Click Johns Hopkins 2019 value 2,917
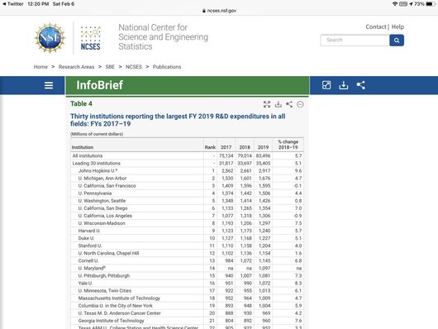 [264, 171]
